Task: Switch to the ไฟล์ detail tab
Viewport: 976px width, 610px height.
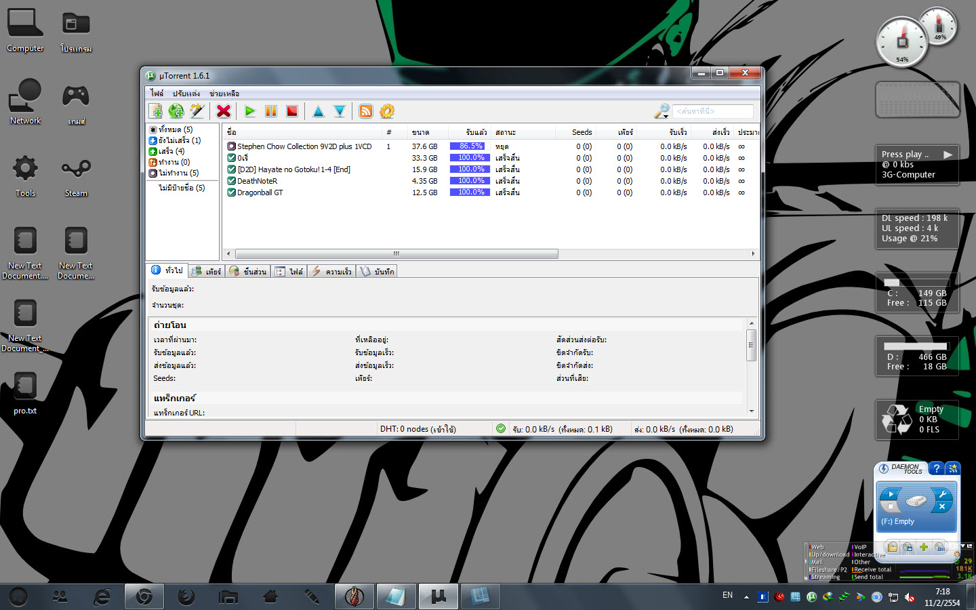Action: click(289, 271)
